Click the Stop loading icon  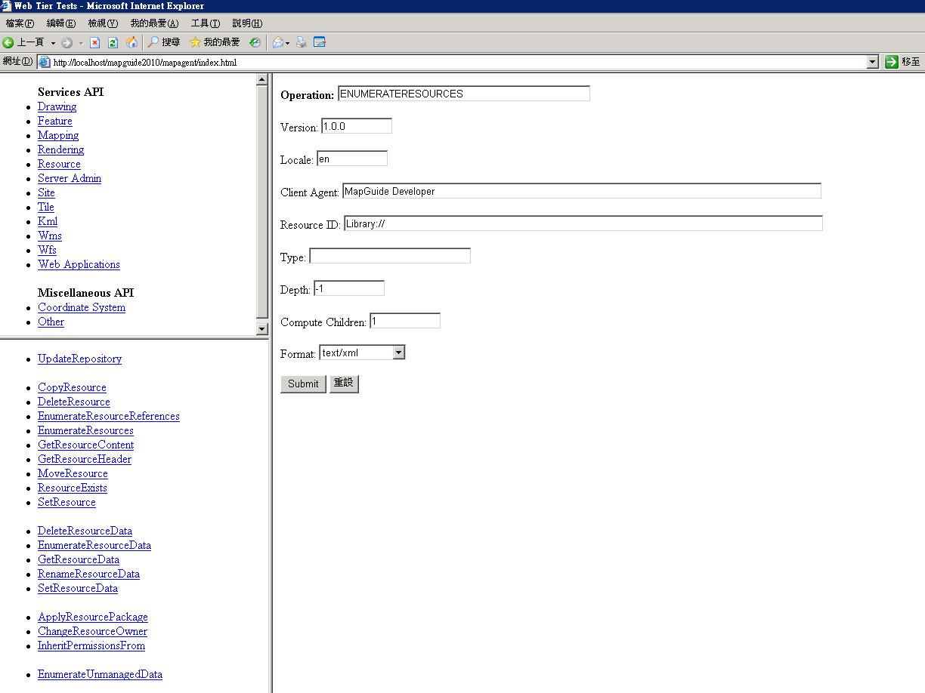click(94, 42)
